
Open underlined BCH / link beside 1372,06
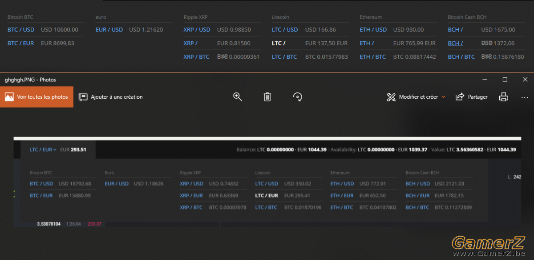[x=455, y=43]
